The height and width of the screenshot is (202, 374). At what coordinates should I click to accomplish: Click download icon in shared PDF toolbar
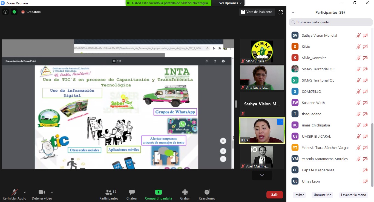coord(215,61)
